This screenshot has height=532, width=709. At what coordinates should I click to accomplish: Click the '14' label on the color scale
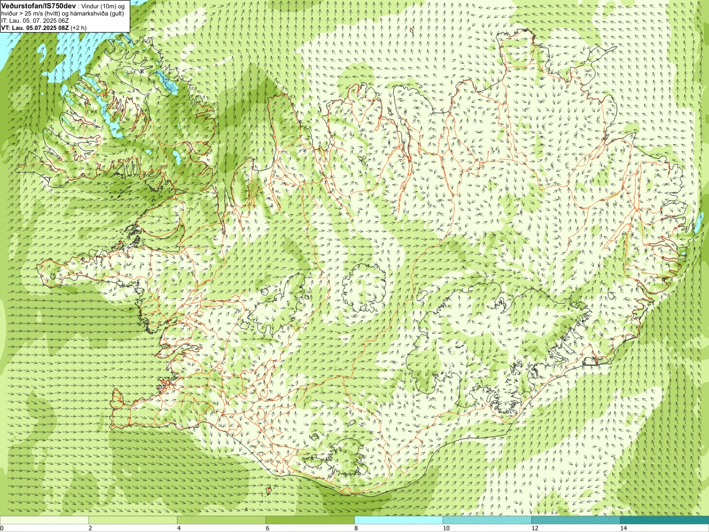point(623,528)
